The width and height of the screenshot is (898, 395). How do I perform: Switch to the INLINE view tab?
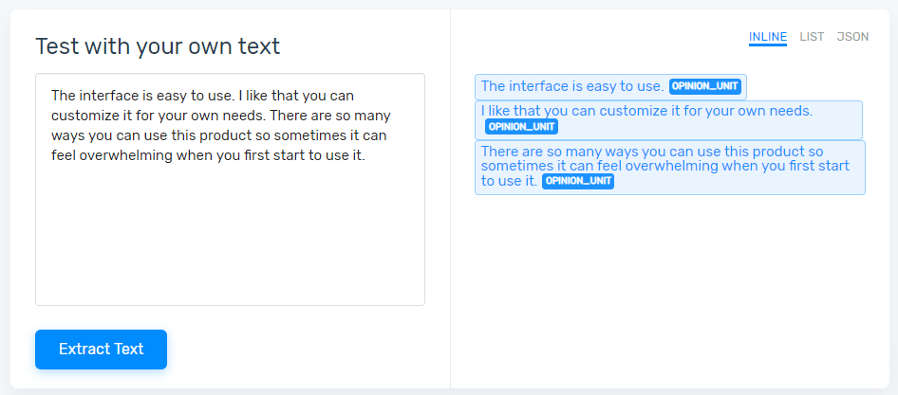[x=767, y=37]
